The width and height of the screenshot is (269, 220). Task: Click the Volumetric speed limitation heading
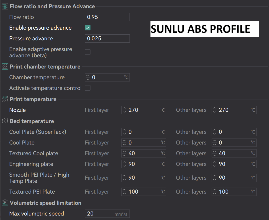46,203
